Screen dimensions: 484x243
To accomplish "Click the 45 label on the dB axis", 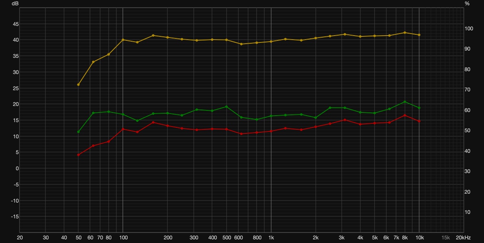I will point(15,24).
